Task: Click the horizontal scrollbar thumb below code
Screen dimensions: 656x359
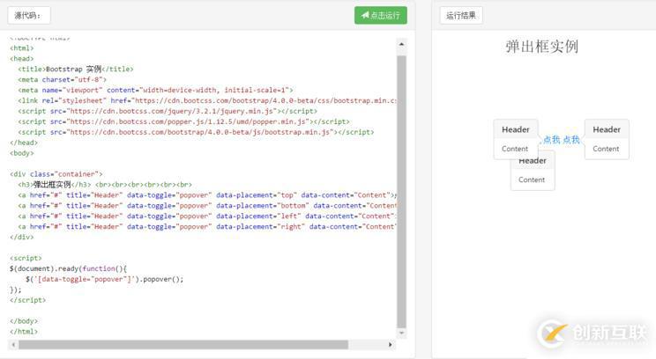Action: [183, 345]
